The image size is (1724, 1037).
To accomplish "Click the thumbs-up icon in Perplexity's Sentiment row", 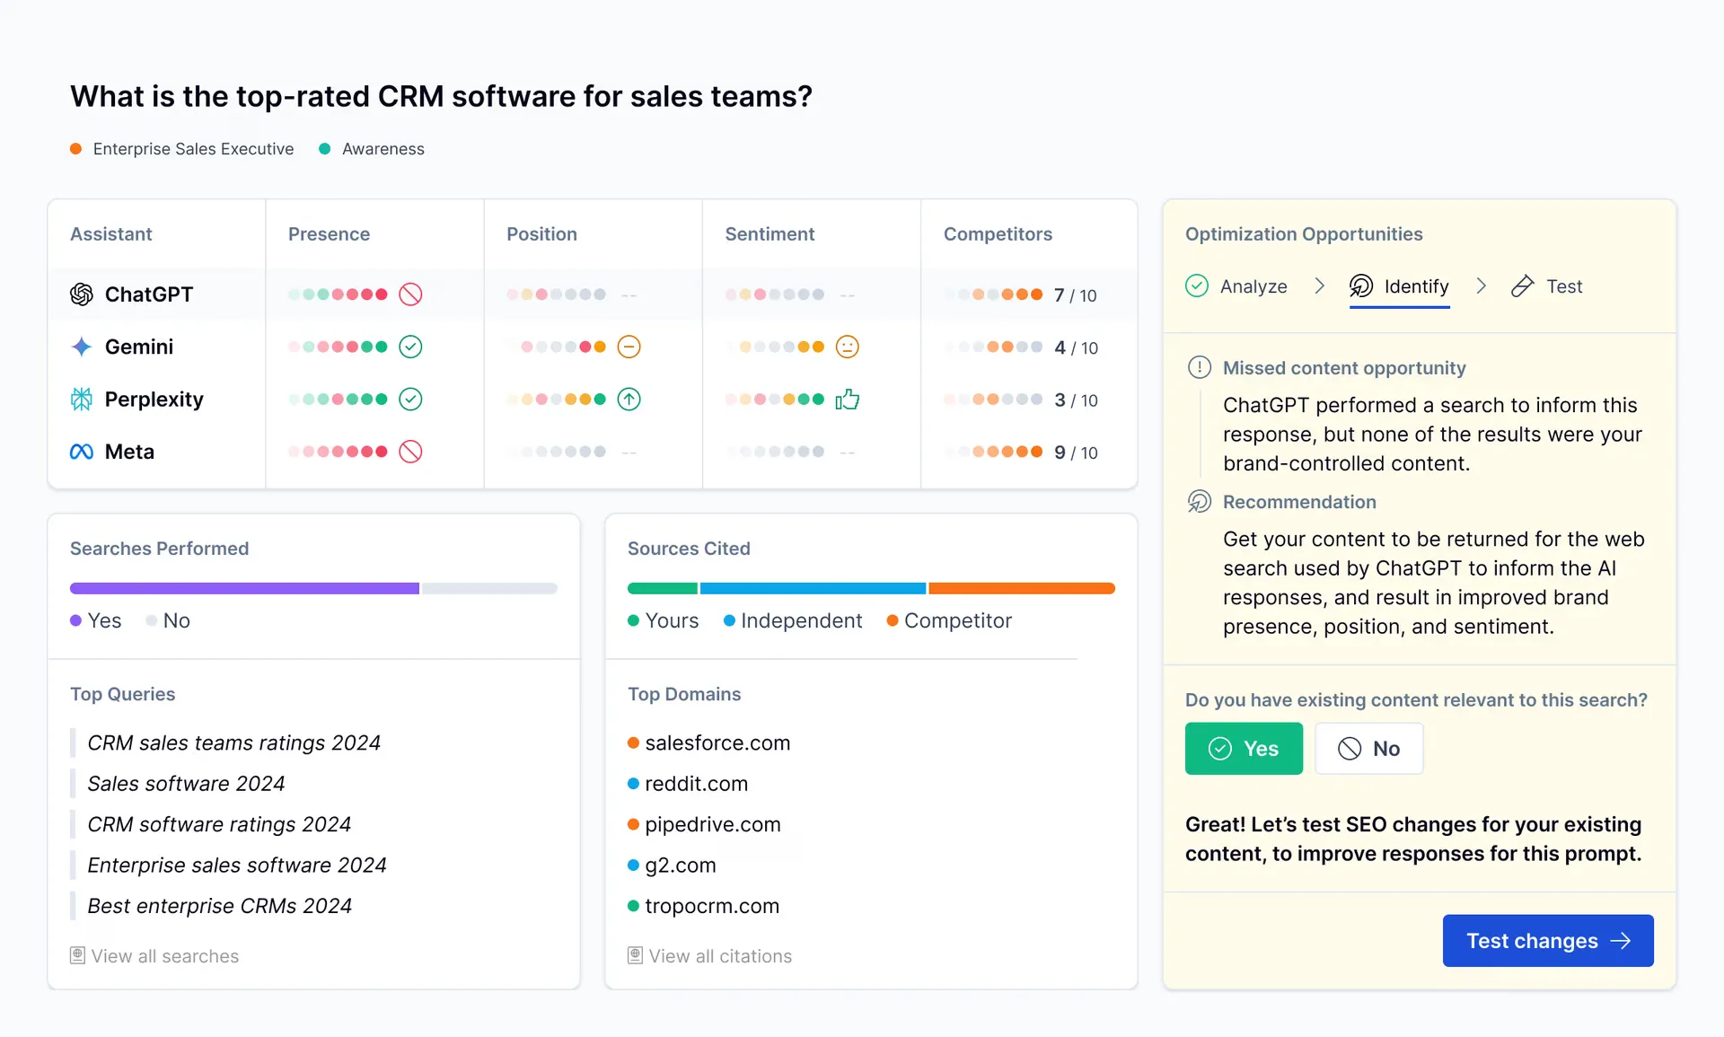I will coord(848,400).
